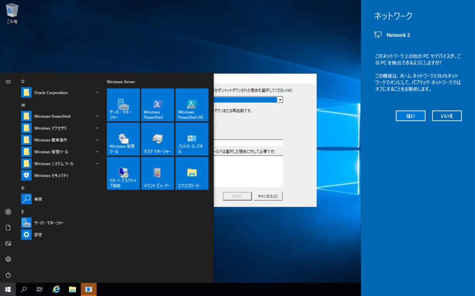
Task: Jump via the letter O header
Action: pos(23,82)
